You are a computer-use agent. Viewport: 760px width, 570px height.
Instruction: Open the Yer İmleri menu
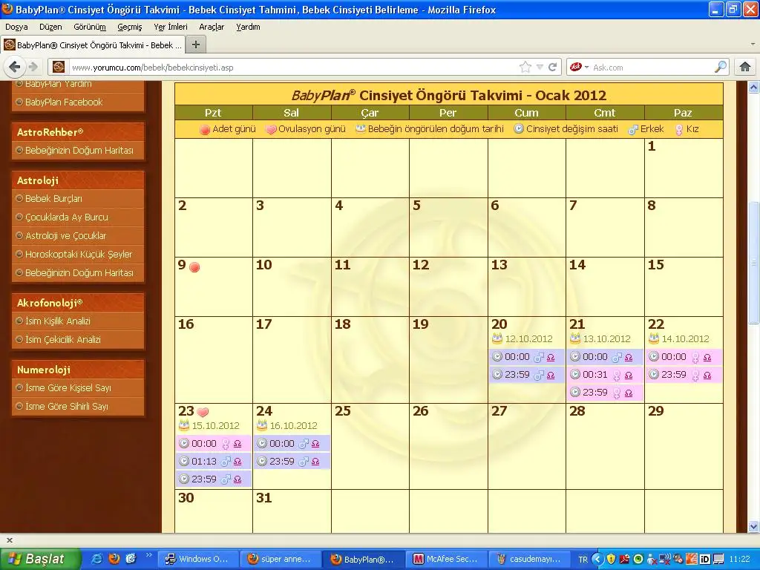point(171,27)
